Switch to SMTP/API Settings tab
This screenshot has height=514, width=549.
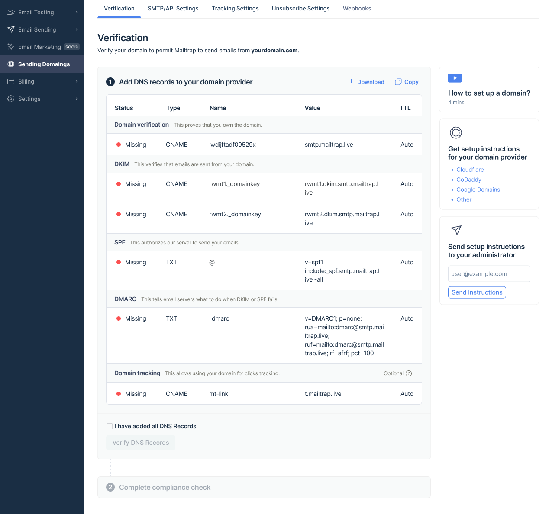coord(173,9)
